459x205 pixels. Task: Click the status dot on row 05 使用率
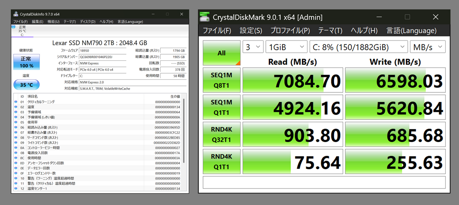tap(16, 122)
